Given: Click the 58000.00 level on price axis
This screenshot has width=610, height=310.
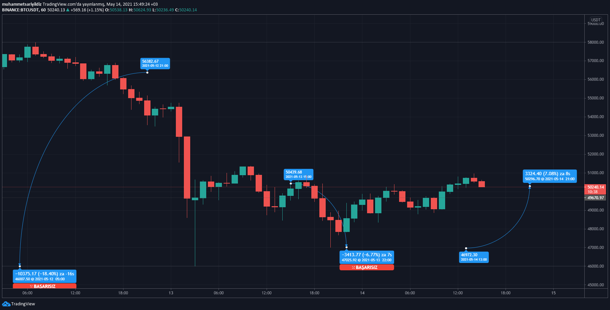Looking at the screenshot, I should point(596,42).
